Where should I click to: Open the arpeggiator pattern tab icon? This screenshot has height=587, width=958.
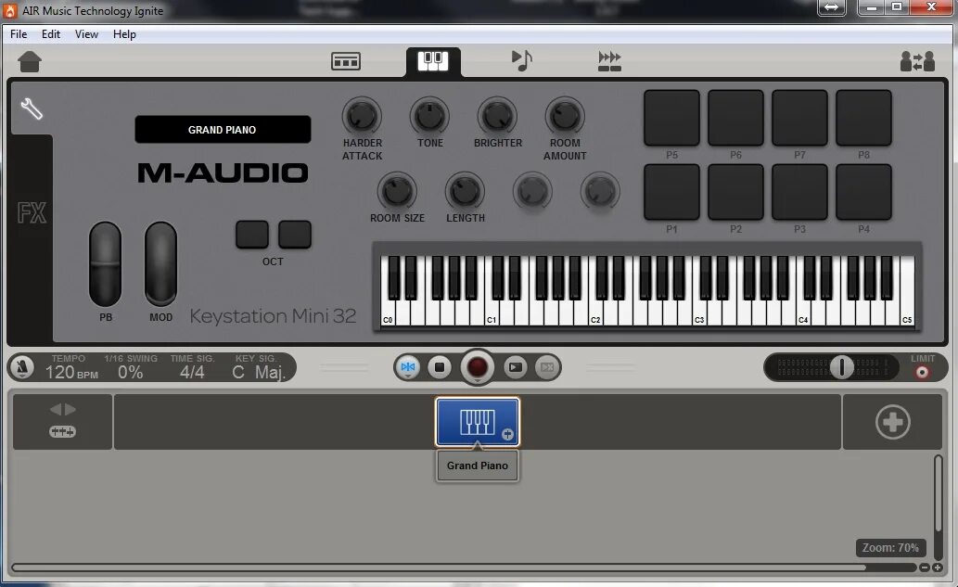point(609,61)
